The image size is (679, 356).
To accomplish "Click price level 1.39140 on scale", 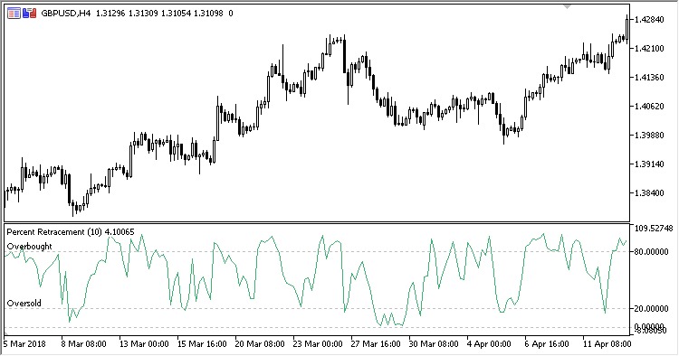I will (x=649, y=164).
